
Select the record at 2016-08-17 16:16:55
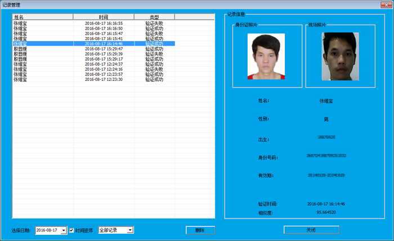click(x=104, y=24)
